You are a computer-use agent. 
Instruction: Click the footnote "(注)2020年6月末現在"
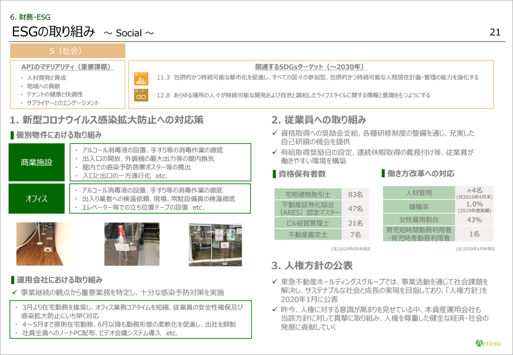(351, 249)
